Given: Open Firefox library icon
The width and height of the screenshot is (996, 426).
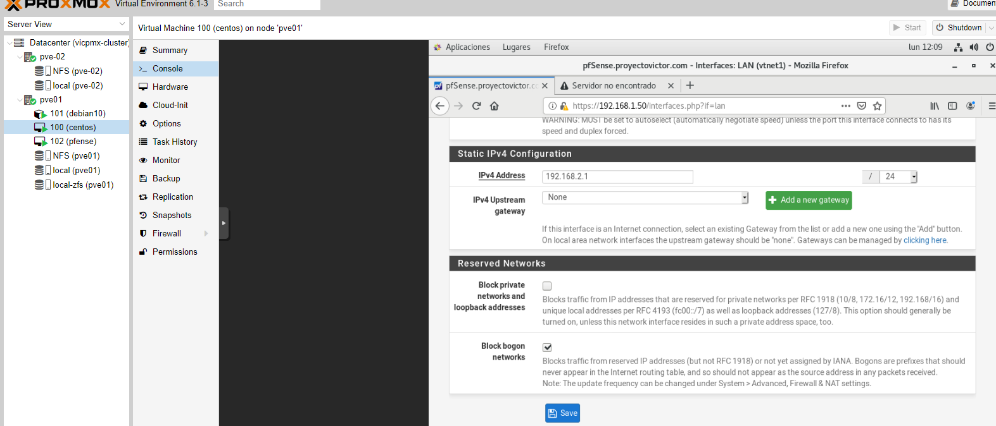Looking at the screenshot, I should coord(934,106).
